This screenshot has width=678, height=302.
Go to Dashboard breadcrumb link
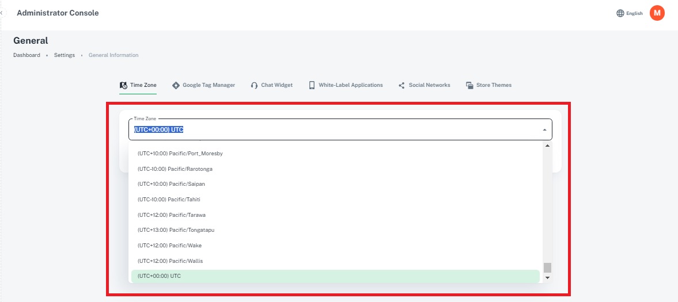coord(26,55)
